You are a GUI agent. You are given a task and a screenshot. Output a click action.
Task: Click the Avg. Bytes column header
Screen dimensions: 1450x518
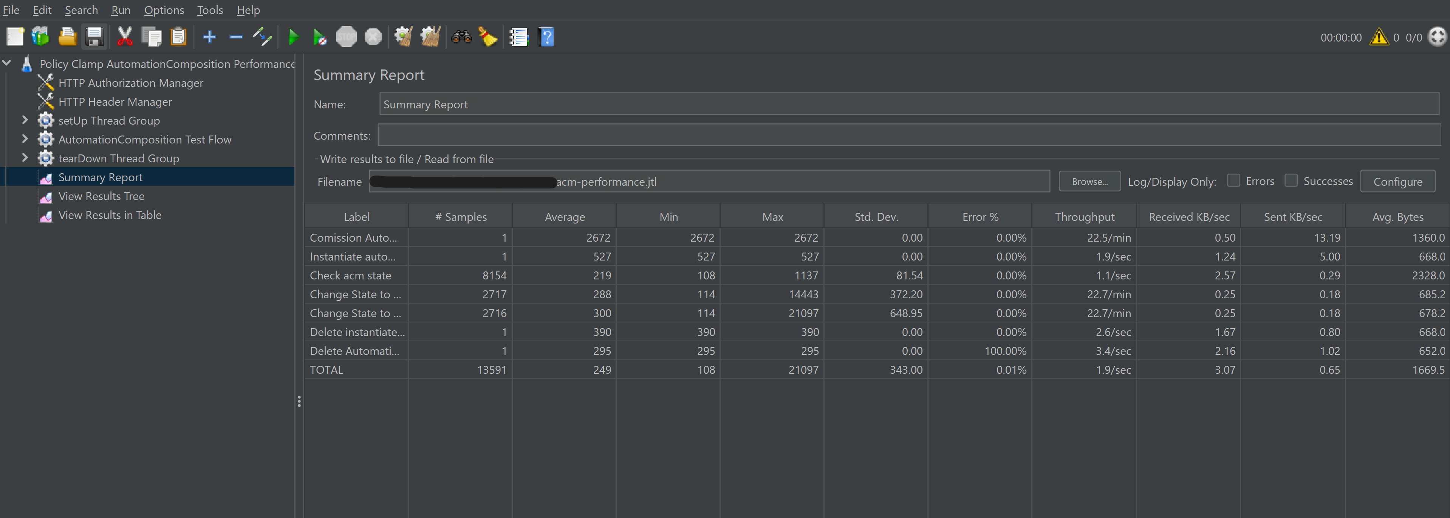coord(1397,217)
